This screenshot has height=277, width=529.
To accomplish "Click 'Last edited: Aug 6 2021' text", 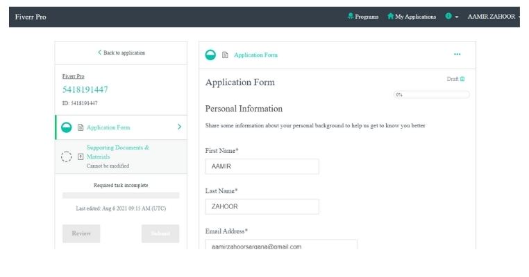I will tap(121, 208).
